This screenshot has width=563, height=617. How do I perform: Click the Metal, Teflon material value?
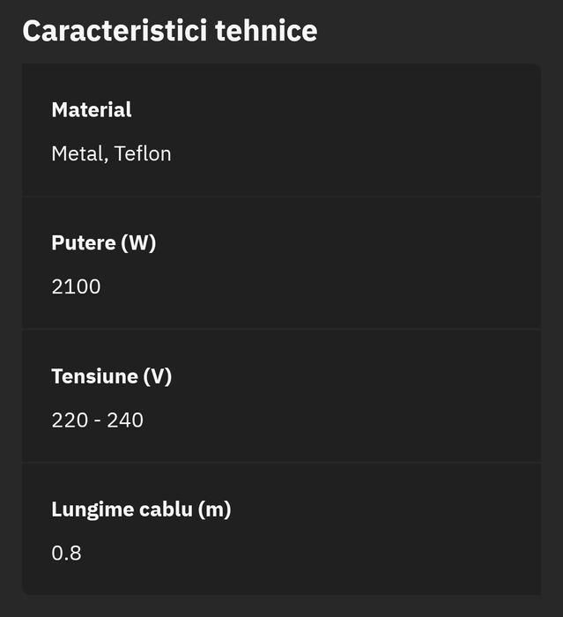point(111,154)
